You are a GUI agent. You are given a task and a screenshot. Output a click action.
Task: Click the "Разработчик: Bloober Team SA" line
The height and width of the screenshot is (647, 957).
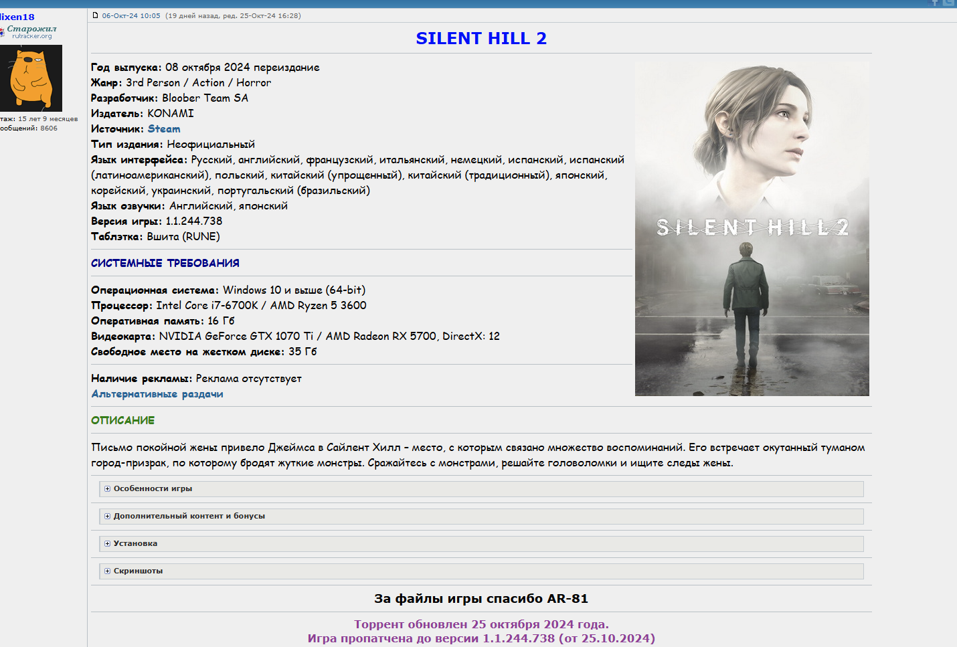tap(169, 98)
